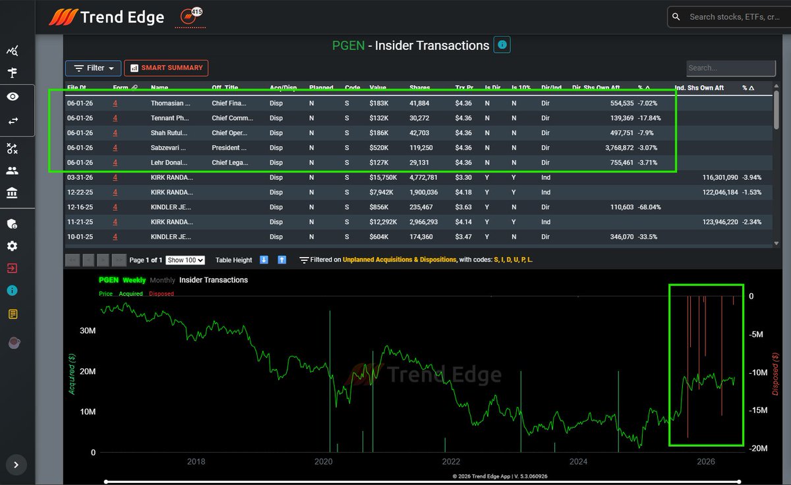Screen dimensions: 791x485
Task: Click the '$15,750K' value cell
Action: pyautogui.click(x=383, y=177)
